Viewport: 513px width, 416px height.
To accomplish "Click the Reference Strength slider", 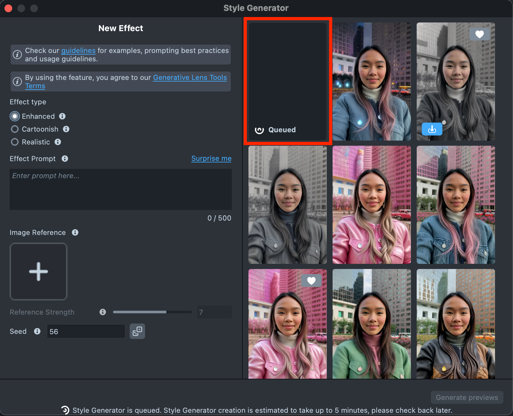I will point(152,312).
